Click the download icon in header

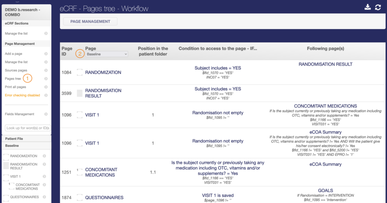(368, 8)
